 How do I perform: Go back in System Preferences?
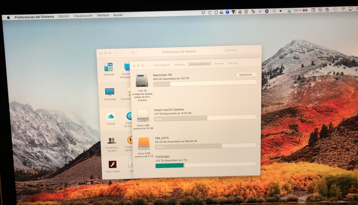[117, 53]
